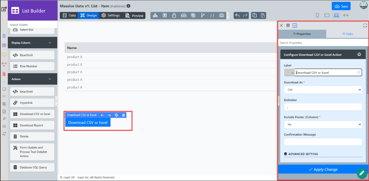Undo the last change
This screenshot has width=369, height=181.
237,15
